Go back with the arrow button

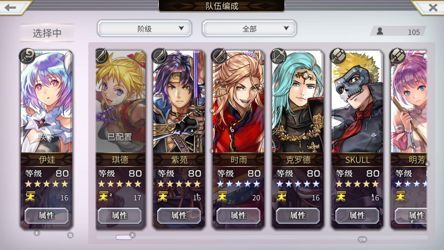[11, 7]
